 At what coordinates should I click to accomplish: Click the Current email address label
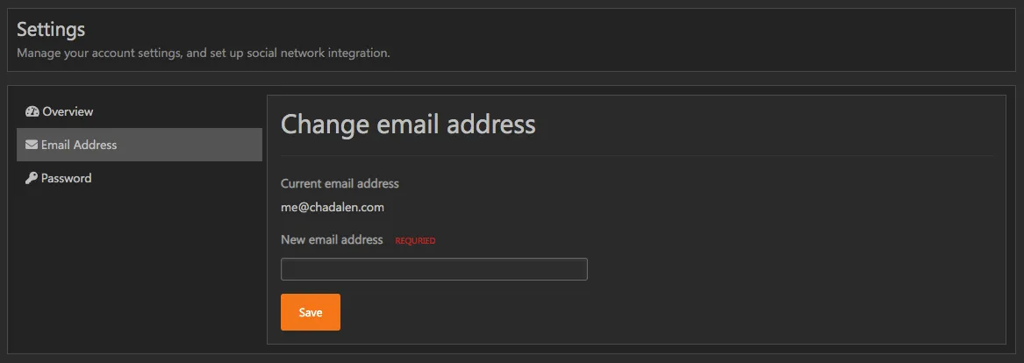point(340,184)
